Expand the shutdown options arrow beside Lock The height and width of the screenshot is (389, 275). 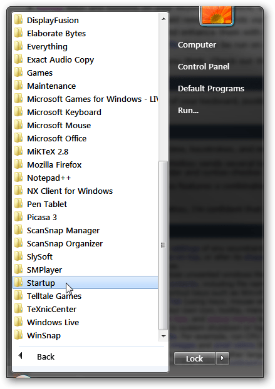tap(222, 358)
